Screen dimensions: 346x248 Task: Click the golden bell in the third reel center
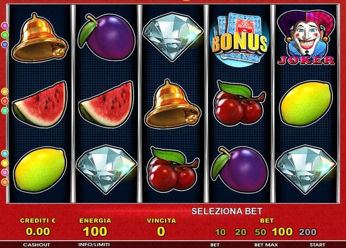pyautogui.click(x=173, y=104)
